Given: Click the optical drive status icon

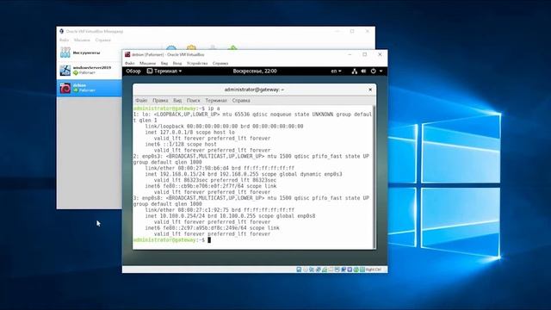Looking at the screenshot, I should tap(306, 270).
